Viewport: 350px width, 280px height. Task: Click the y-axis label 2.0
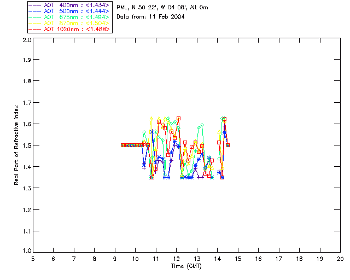coord(27,40)
